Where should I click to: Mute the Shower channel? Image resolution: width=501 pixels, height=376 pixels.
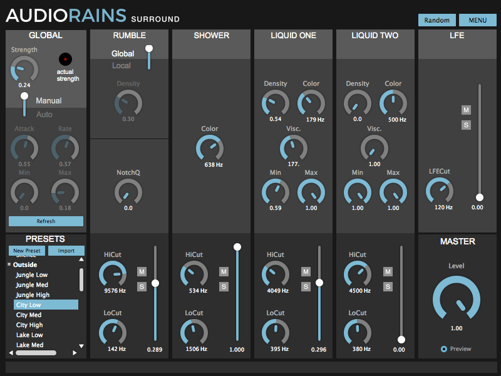click(224, 272)
